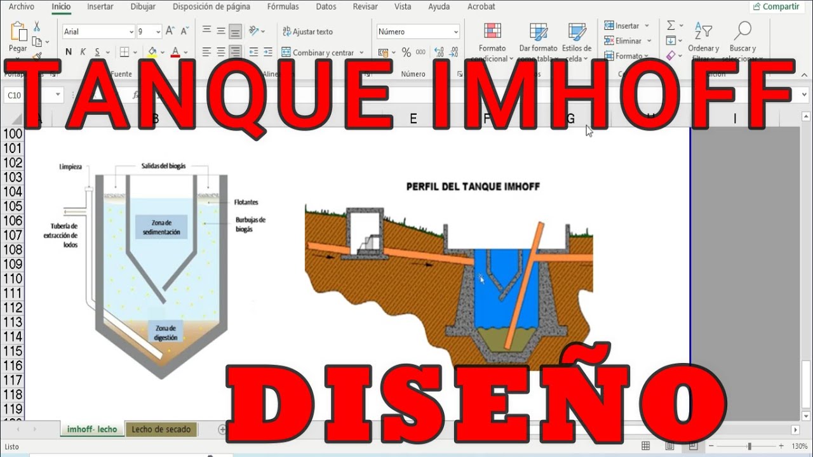Switch to the Dibujar ribbon tab

pyautogui.click(x=143, y=6)
